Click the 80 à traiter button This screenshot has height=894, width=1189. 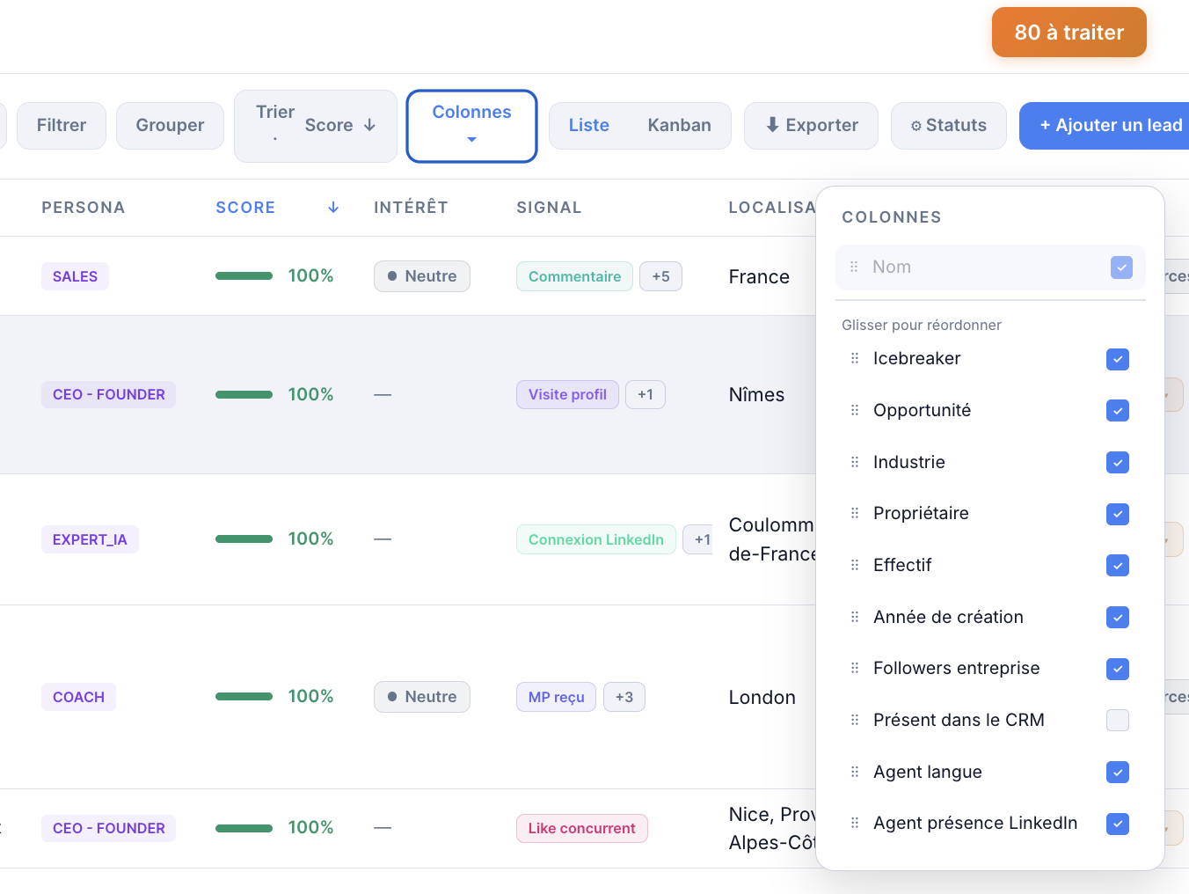pyautogui.click(x=1069, y=33)
